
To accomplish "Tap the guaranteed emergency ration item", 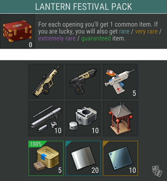I will [x=46, y=158].
